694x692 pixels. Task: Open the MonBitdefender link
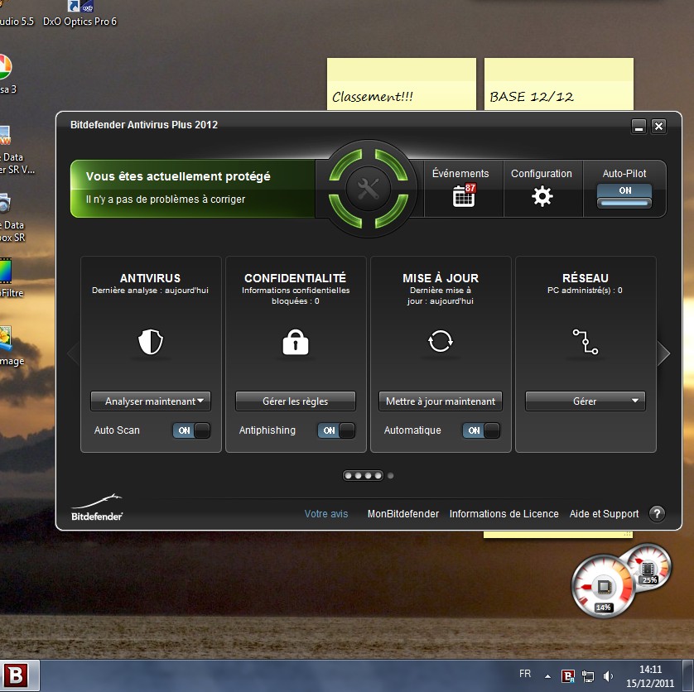tap(403, 514)
